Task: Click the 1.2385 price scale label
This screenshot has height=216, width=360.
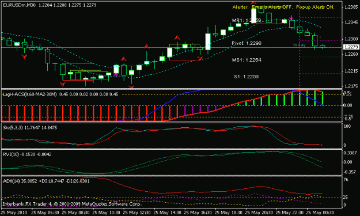Action: 351,7
